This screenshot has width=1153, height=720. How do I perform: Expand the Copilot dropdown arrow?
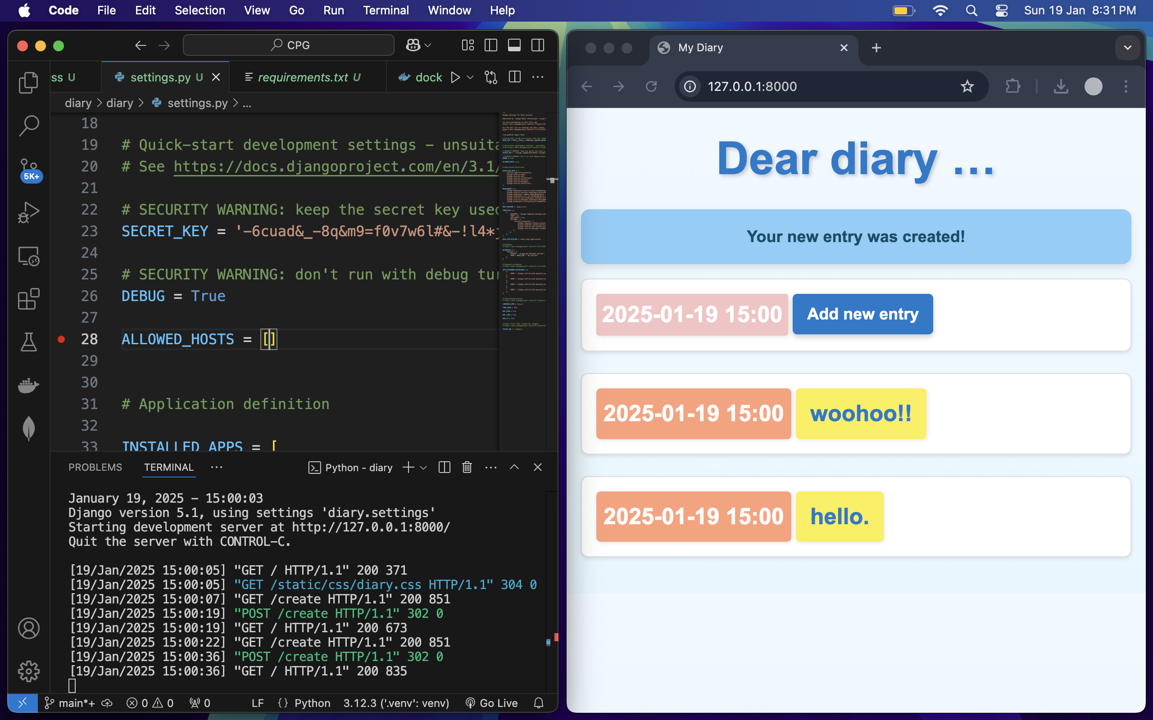coord(428,45)
